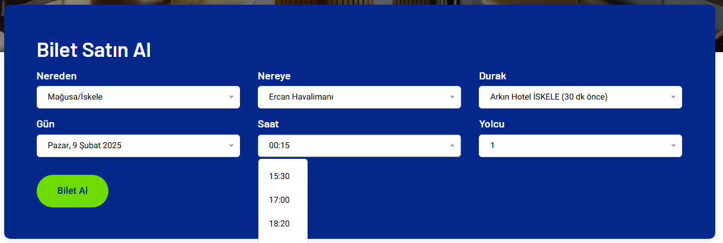This screenshot has height=243, width=723.
Task: Collapse Saat list using its up arrow
Action: point(452,146)
